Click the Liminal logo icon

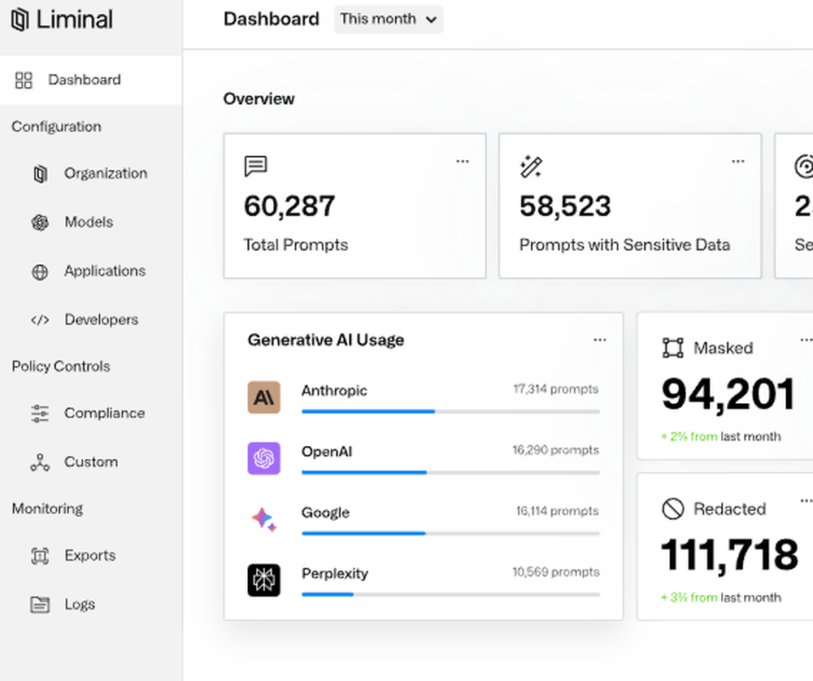pyautogui.click(x=20, y=20)
